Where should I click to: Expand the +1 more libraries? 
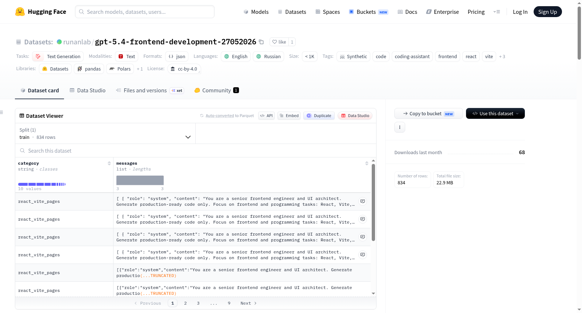[140, 69]
